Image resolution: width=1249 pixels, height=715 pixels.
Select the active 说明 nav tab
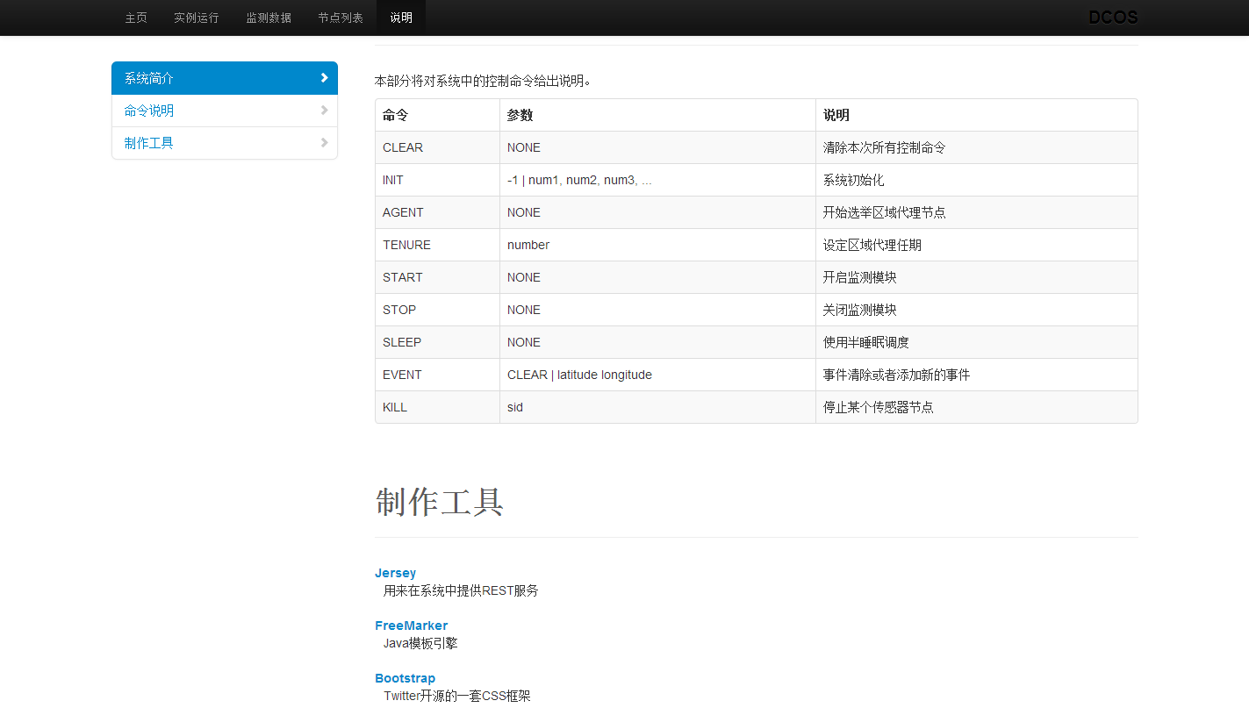click(x=401, y=18)
